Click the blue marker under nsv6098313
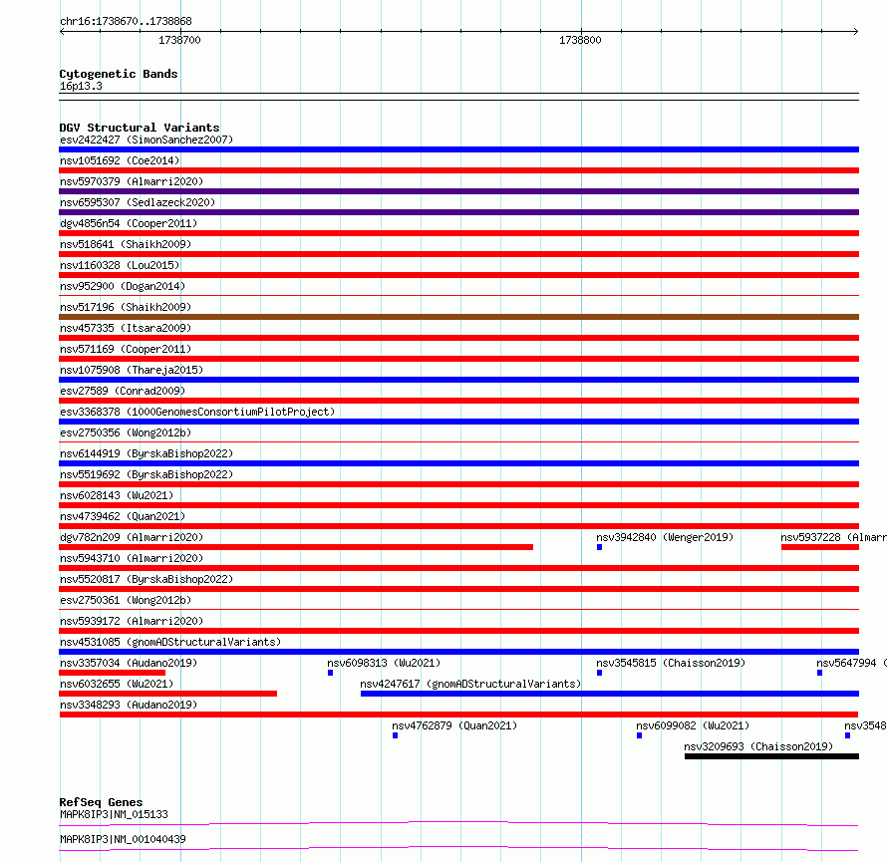 tap(330, 673)
